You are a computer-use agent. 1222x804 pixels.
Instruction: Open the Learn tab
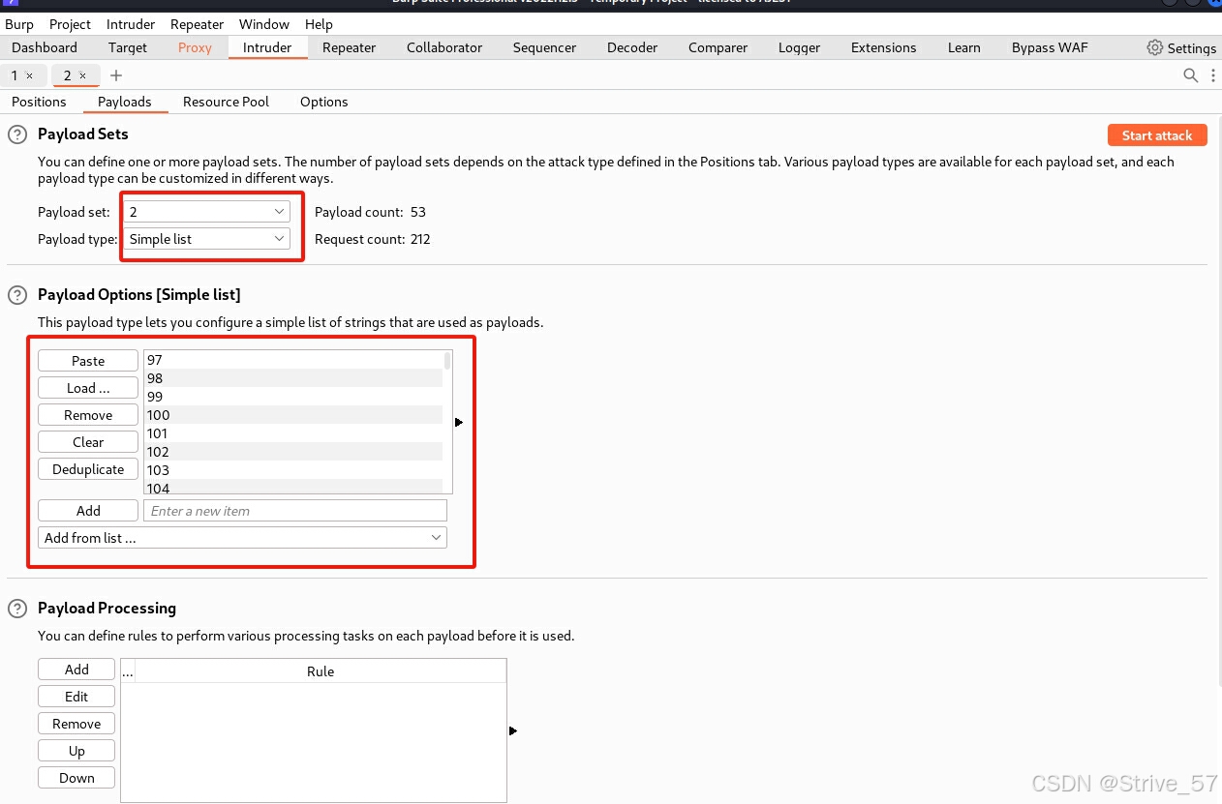pyautogui.click(x=964, y=47)
